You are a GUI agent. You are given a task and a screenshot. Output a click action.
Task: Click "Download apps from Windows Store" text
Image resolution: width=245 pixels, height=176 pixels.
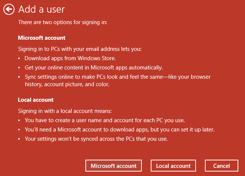tap(70, 58)
